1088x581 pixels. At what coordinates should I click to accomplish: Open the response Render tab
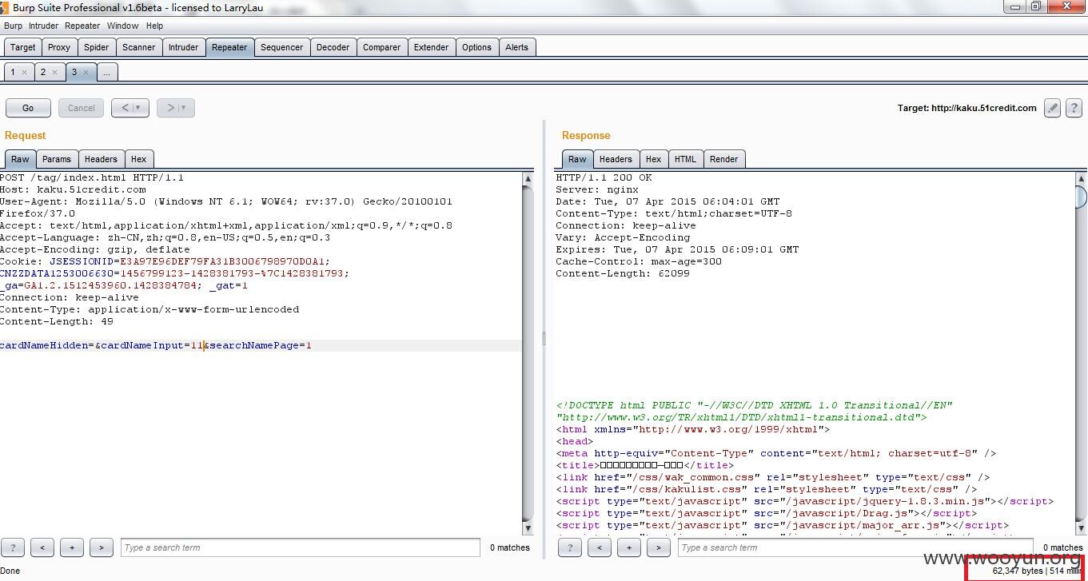tap(723, 159)
